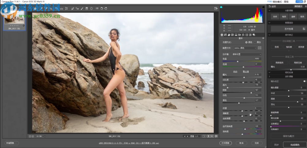
Task: Open the 配置文件 Adobe 颜色 dropdown
Action: (x=245, y=48)
